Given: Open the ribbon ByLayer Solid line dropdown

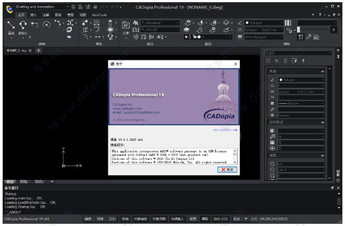Looking at the screenshot, I should [264, 30].
